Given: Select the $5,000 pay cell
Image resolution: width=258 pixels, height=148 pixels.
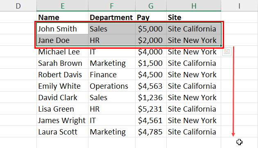Looking at the screenshot, I should pyautogui.click(x=151, y=29).
